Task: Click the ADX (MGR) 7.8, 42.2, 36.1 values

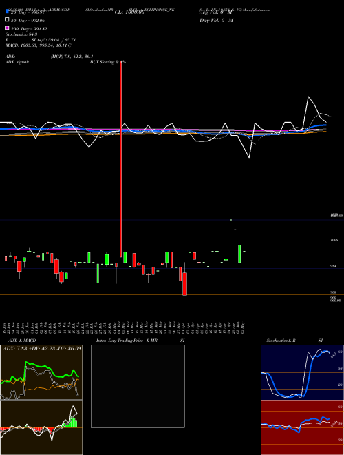Action: point(72,57)
